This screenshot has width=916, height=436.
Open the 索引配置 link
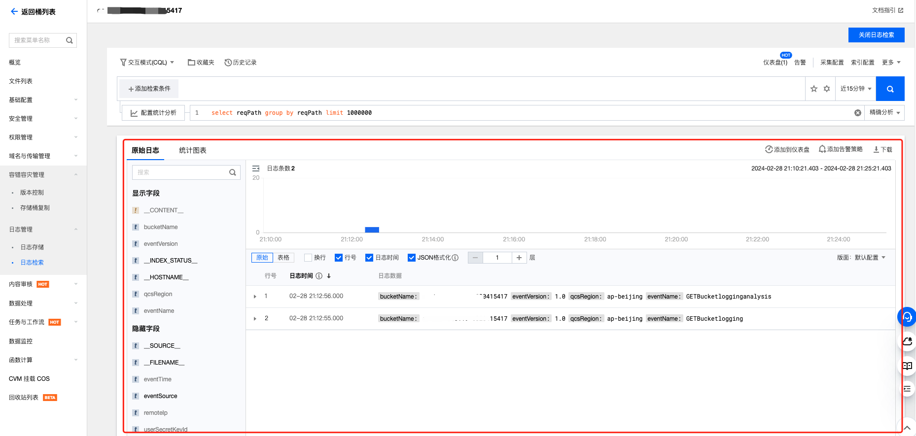tap(863, 63)
